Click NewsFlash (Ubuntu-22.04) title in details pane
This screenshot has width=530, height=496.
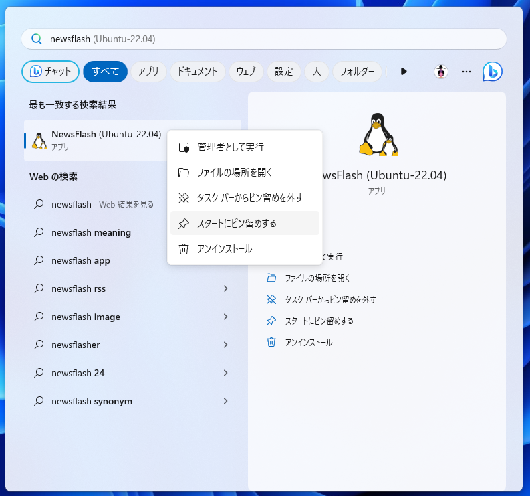tap(383, 175)
